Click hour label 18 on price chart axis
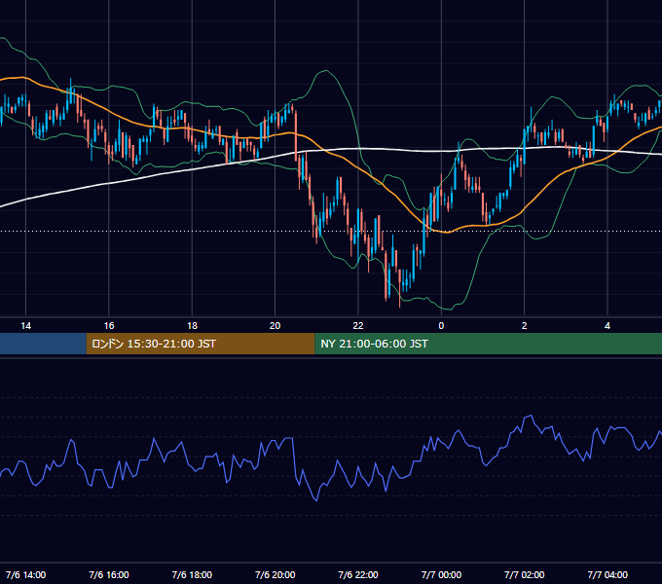This screenshot has width=662, height=584. click(192, 325)
